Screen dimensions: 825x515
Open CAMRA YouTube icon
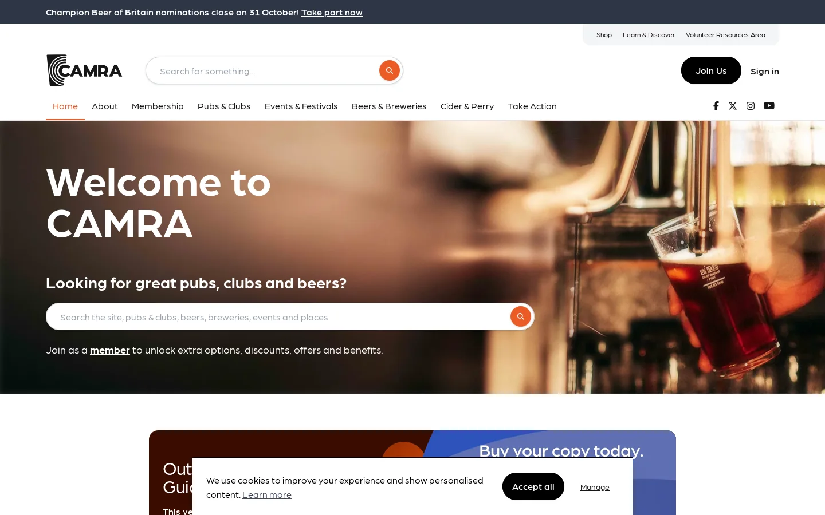(x=769, y=106)
